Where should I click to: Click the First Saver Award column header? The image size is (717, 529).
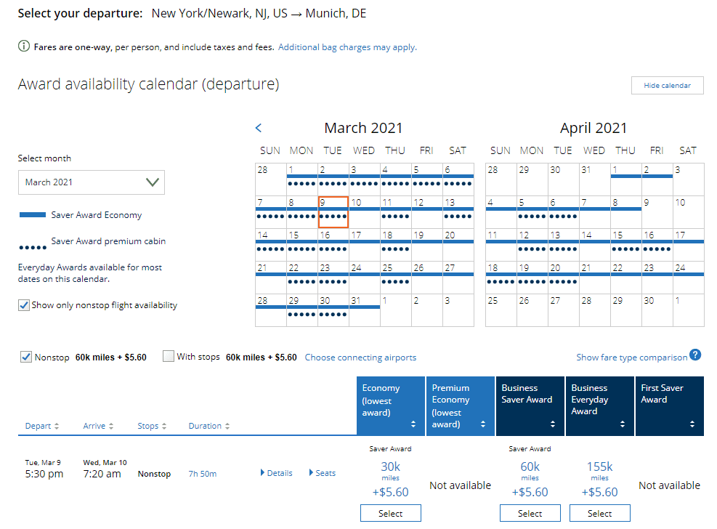[x=669, y=406]
